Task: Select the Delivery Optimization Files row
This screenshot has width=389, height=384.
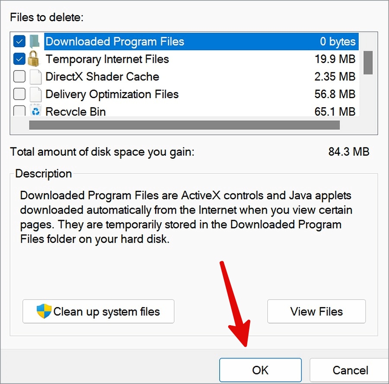Action: click(201, 94)
